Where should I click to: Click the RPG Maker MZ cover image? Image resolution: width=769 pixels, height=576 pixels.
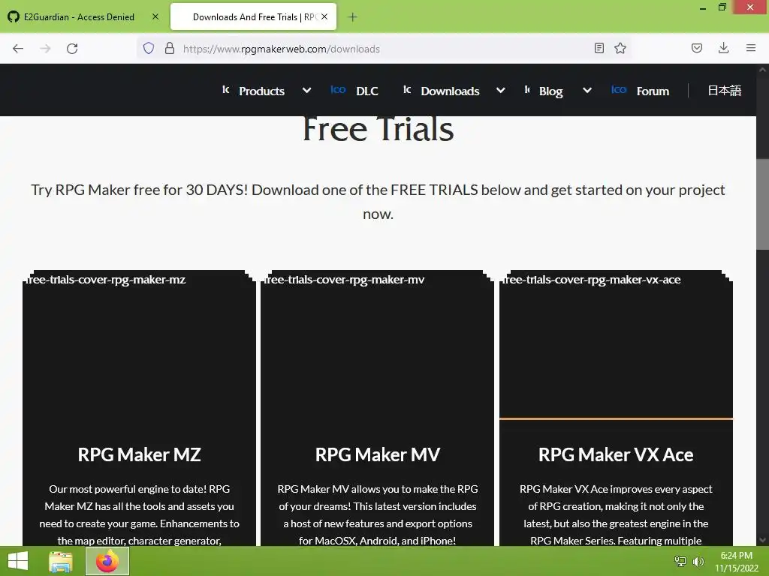139,344
